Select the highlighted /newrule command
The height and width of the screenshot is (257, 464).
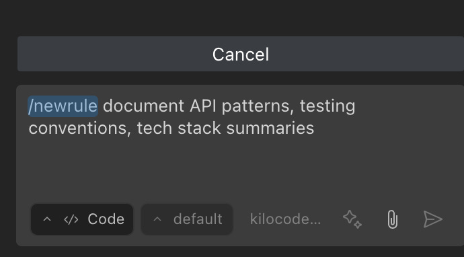click(x=63, y=106)
